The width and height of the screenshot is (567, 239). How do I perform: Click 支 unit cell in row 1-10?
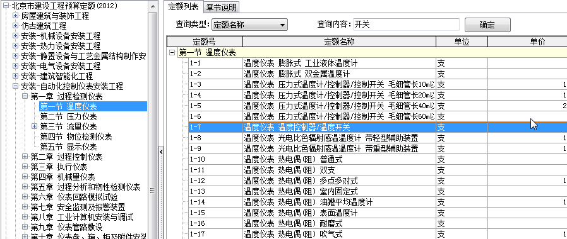462,159
